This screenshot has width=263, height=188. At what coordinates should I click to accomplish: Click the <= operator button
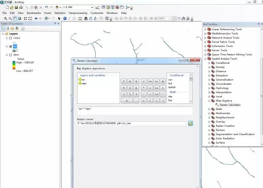pos(156,94)
